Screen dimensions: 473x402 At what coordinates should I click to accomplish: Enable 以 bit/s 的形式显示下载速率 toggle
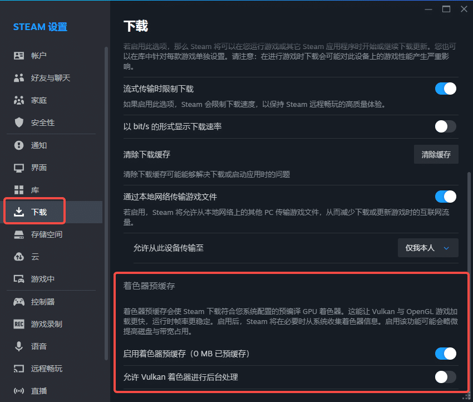pos(446,126)
